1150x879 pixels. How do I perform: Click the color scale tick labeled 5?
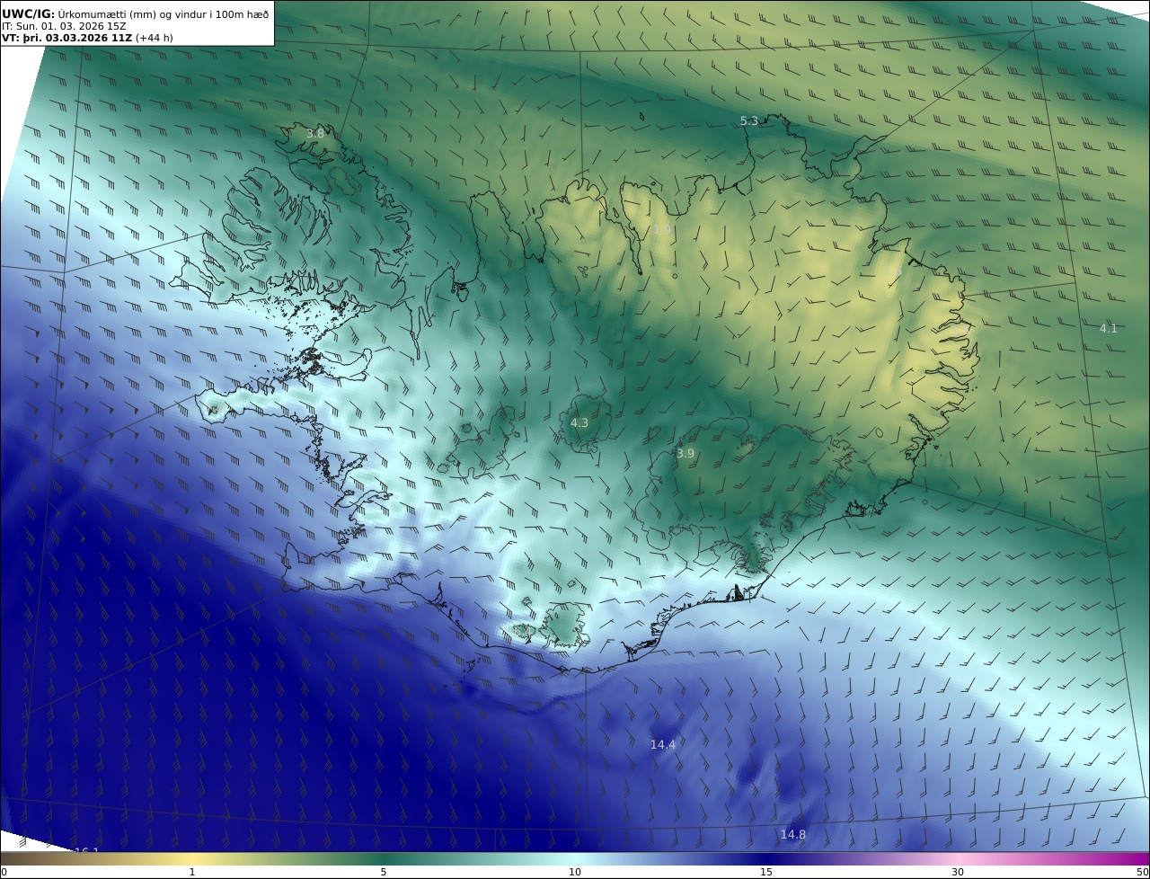(384, 872)
